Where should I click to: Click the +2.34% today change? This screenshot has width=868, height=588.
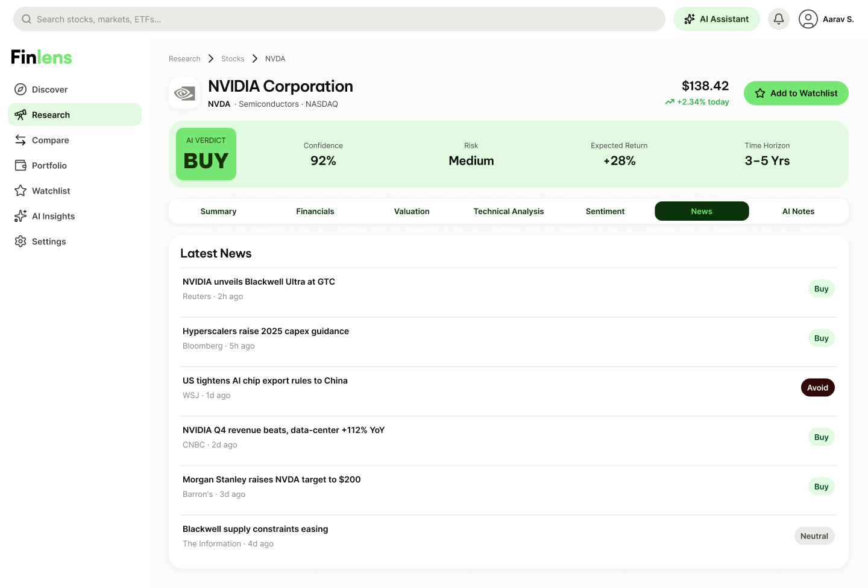click(703, 102)
